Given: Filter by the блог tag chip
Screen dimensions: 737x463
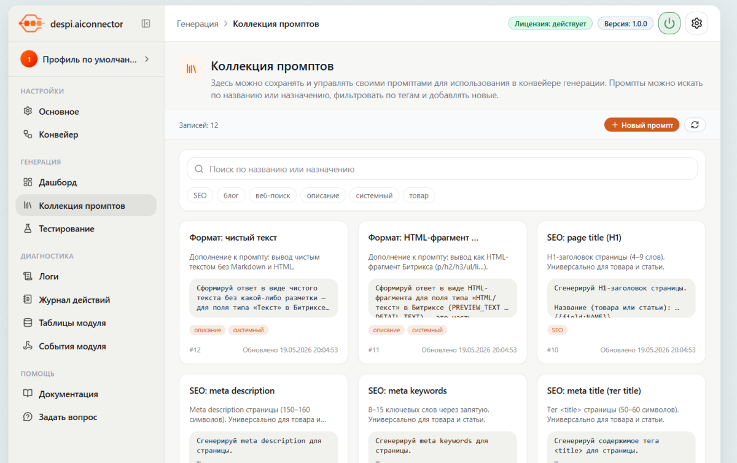Looking at the screenshot, I should [x=231, y=195].
